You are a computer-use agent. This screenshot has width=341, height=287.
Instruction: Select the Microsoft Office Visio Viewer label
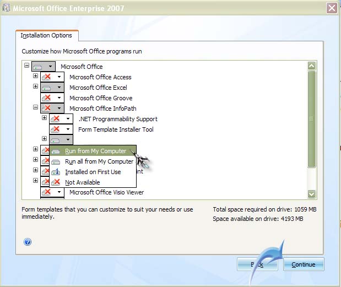coord(106,192)
